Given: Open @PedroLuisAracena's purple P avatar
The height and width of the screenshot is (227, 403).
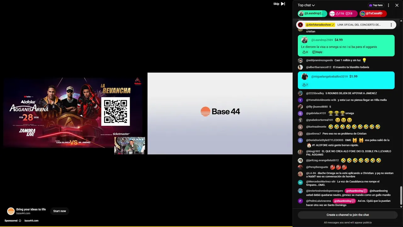Looking at the screenshot, I should (300, 201).
